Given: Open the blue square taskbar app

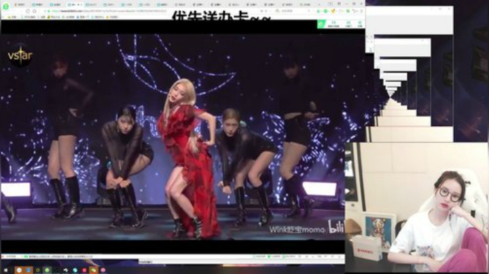Looking at the screenshot, I should coord(29,270).
